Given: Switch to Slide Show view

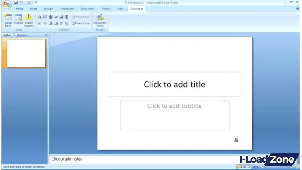Looking at the screenshot, I should click(x=249, y=166).
